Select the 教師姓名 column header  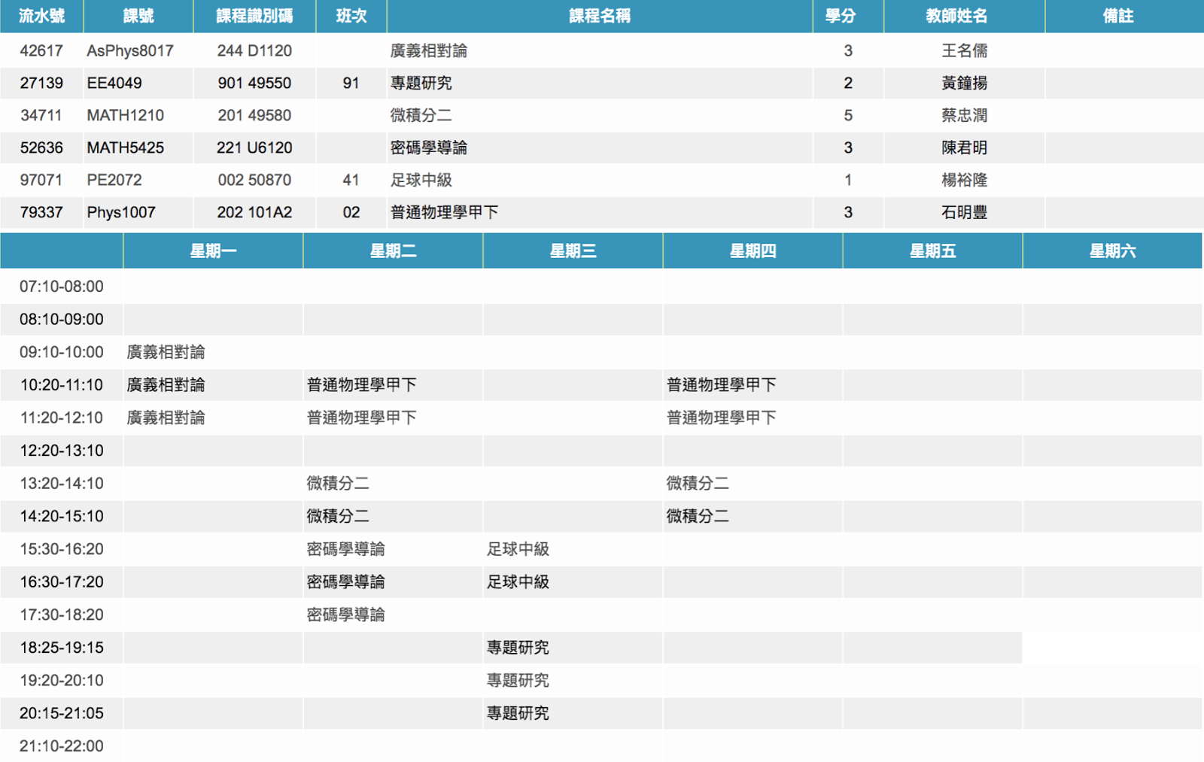tap(956, 16)
